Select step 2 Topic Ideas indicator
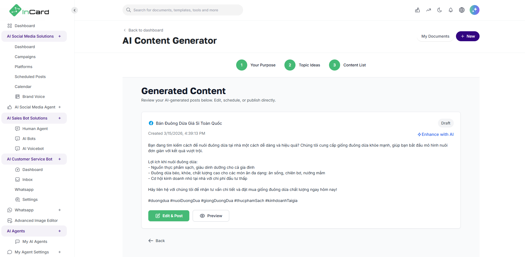The image size is (525, 257). [290, 65]
